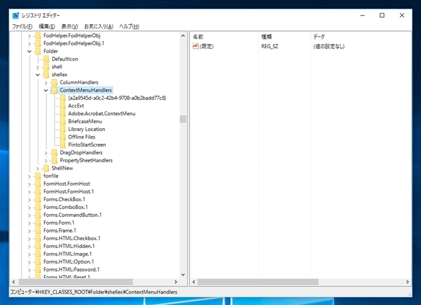Select the (既定) value name

[x=207, y=46]
